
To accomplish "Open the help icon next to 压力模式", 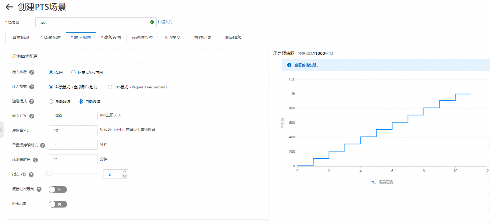I will (x=32, y=87).
